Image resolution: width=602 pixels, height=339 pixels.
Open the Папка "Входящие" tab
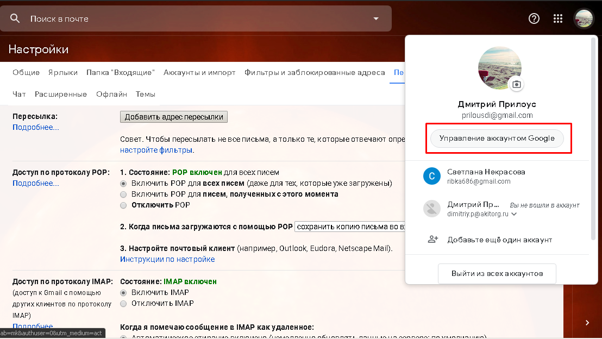[x=120, y=73]
